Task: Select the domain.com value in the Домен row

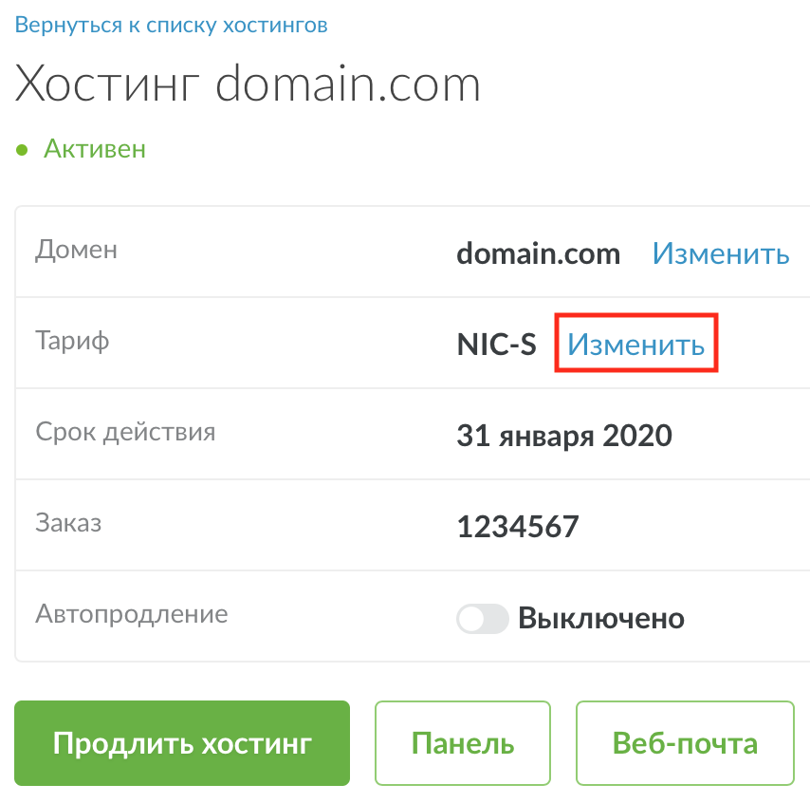Action: 538,253
